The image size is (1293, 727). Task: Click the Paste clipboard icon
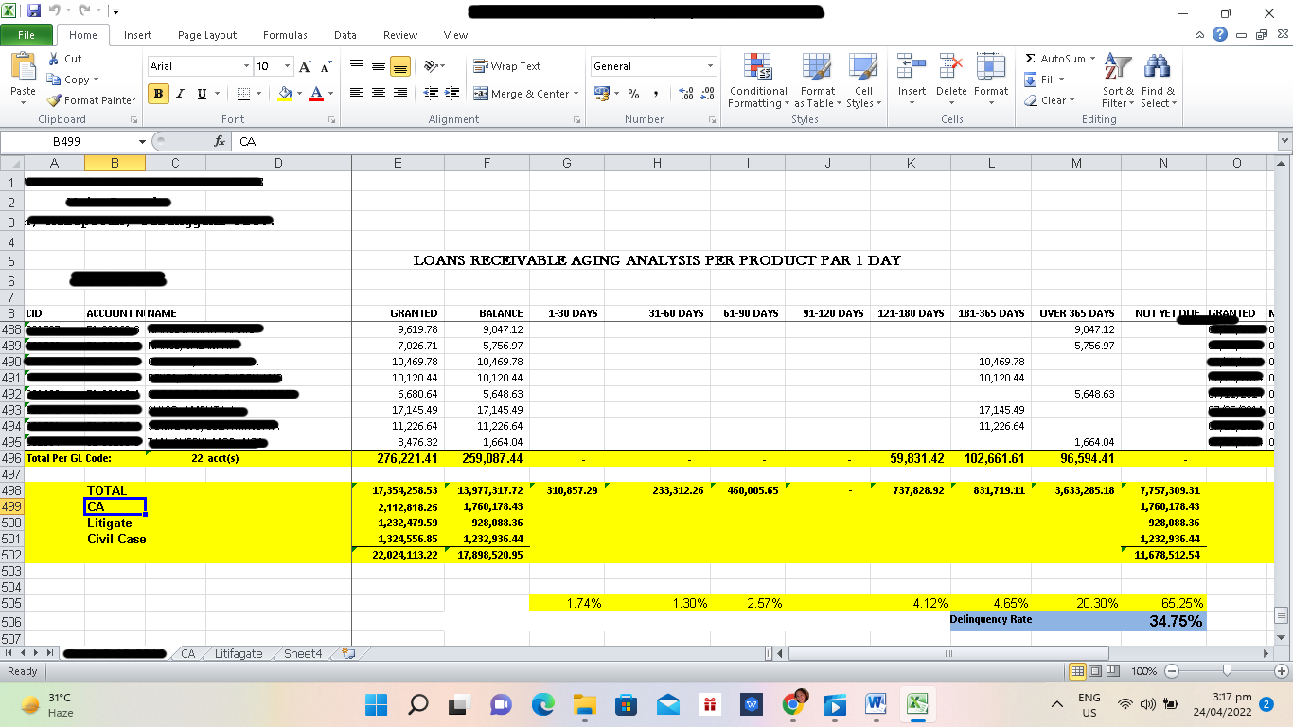click(x=23, y=68)
